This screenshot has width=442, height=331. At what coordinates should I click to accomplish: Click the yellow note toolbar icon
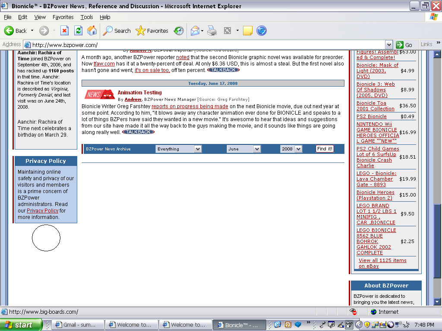click(x=247, y=31)
